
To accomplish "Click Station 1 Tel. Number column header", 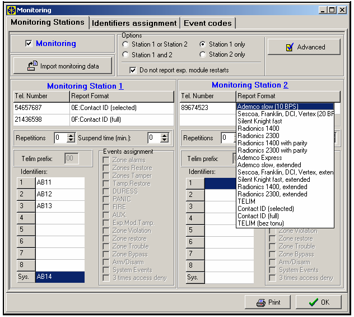I will tap(41, 97).
